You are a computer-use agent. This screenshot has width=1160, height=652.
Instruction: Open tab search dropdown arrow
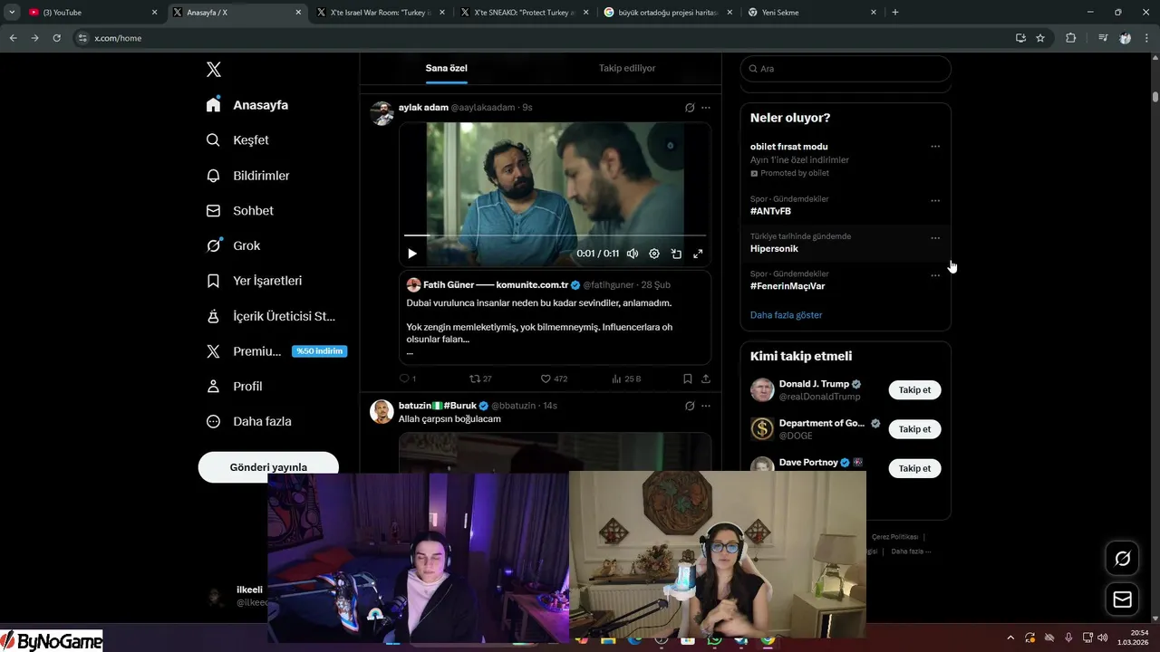(x=12, y=13)
